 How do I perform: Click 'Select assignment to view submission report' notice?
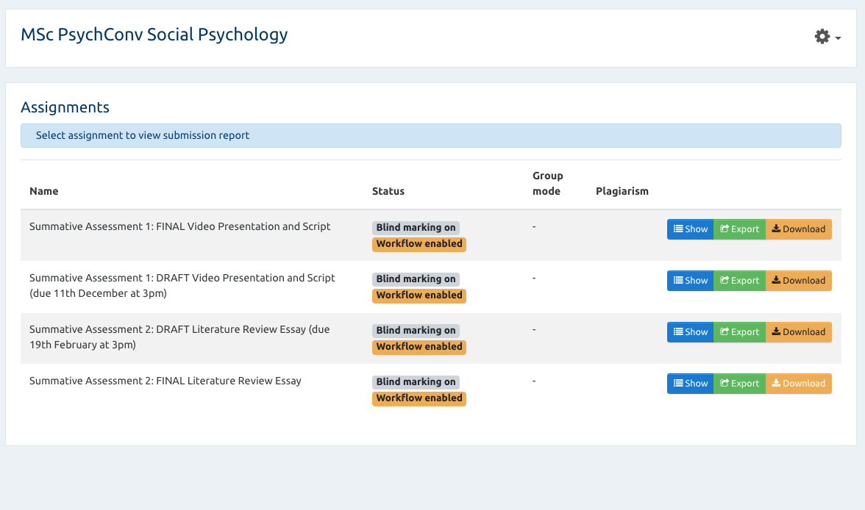pyautogui.click(x=431, y=136)
